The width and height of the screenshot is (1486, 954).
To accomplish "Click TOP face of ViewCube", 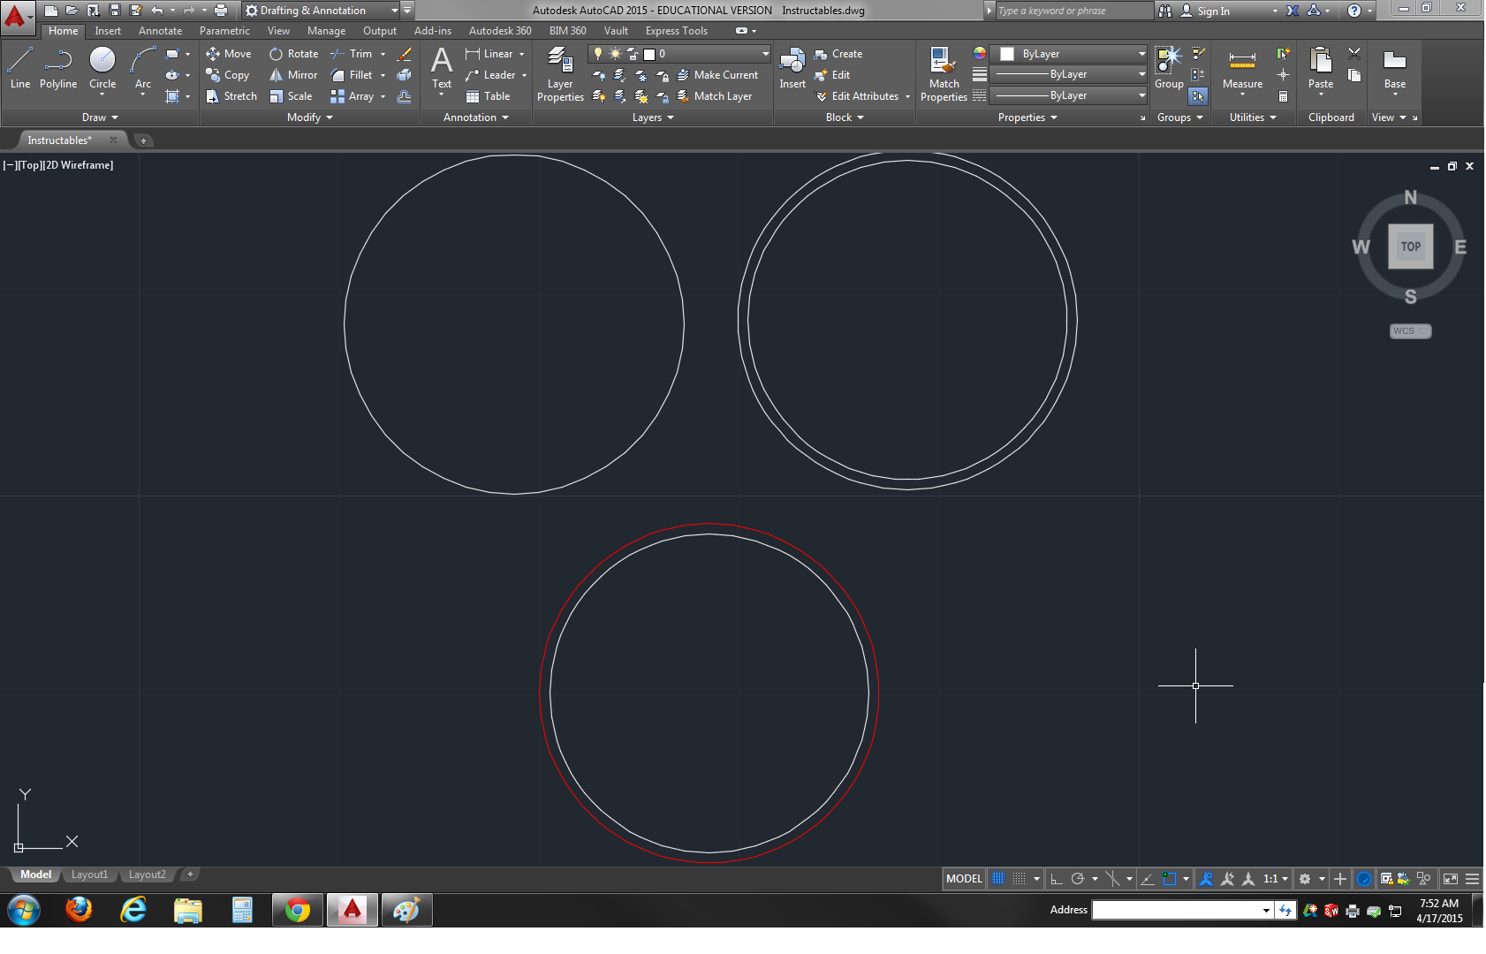I will pyautogui.click(x=1410, y=246).
